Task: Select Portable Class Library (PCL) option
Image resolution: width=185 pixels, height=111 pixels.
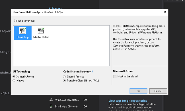Action: [x=64, y=81]
